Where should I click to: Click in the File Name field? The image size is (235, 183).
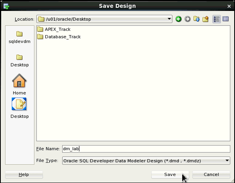[146, 149]
